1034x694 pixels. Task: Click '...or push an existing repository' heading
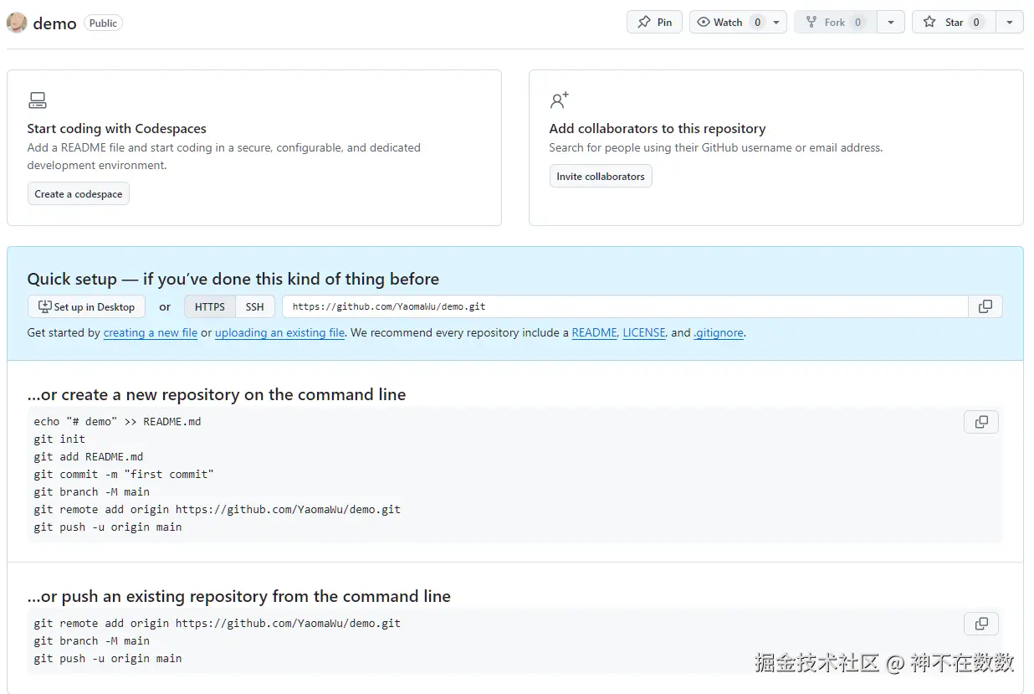(x=239, y=596)
